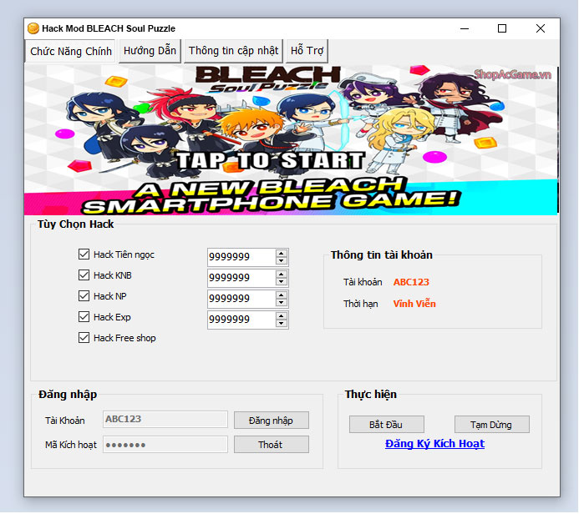Image resolution: width=579 pixels, height=514 pixels.
Task: Focus the Hack NP number field
Action: point(241,299)
